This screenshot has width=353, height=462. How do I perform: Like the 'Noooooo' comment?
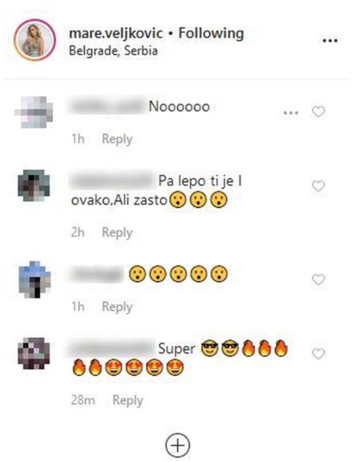click(x=318, y=112)
